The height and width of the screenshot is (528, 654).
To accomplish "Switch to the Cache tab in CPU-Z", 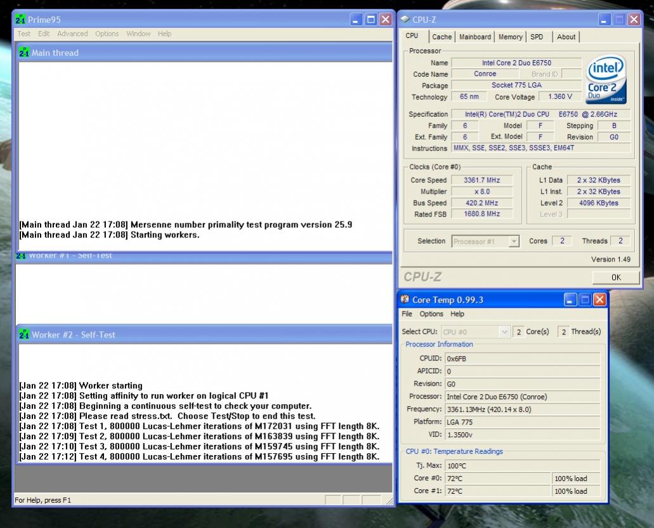I will point(441,37).
